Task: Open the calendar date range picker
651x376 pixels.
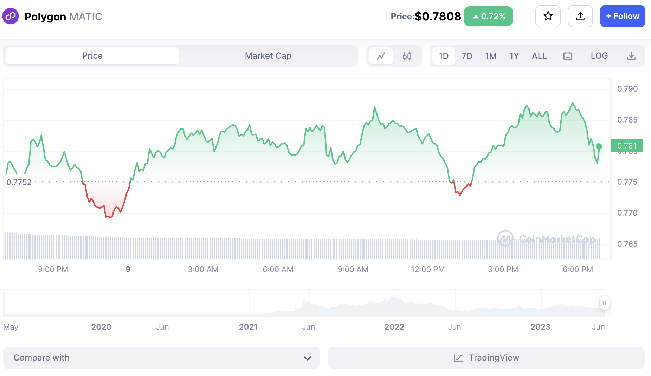Action: pos(568,56)
